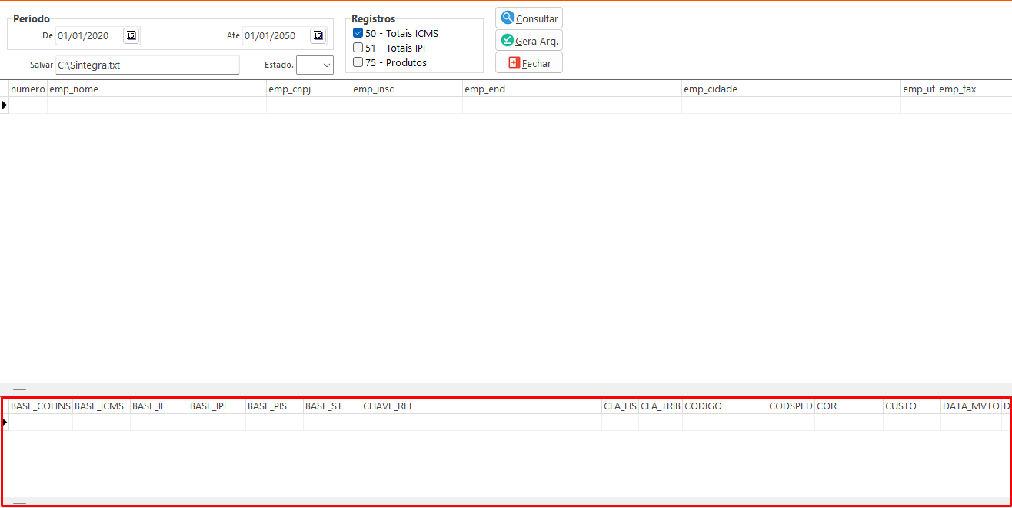Open calendar picker for De date
This screenshot has height=508, width=1012.
pos(131,35)
